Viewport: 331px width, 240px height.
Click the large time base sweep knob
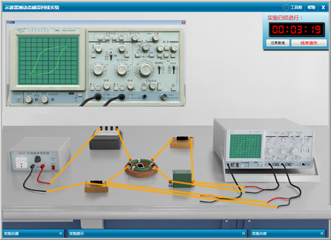(x=145, y=70)
